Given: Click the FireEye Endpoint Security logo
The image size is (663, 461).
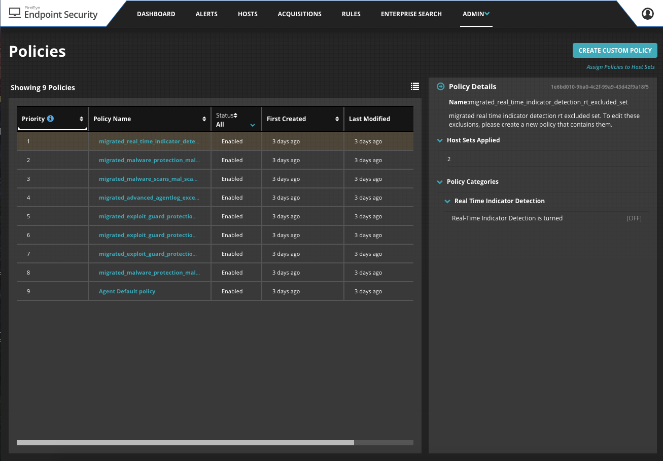Looking at the screenshot, I should [53, 13].
